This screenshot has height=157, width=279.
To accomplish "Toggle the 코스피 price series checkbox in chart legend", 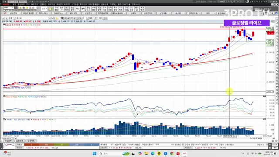I will 6,25.
